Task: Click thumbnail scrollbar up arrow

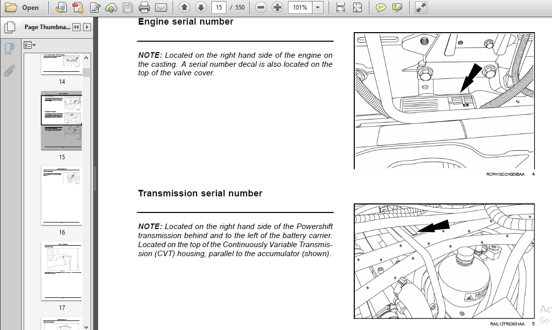Action: click(x=87, y=57)
